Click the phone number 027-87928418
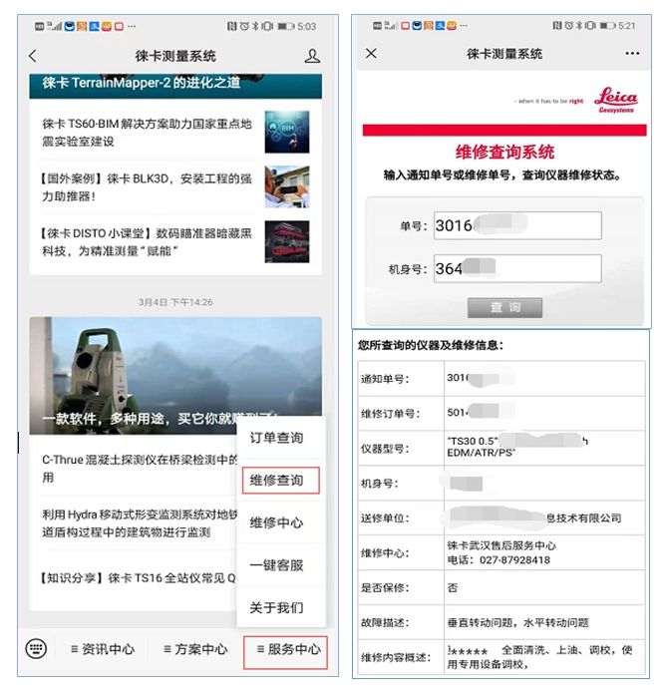The width and height of the screenshot is (664, 685). pyautogui.click(x=514, y=560)
